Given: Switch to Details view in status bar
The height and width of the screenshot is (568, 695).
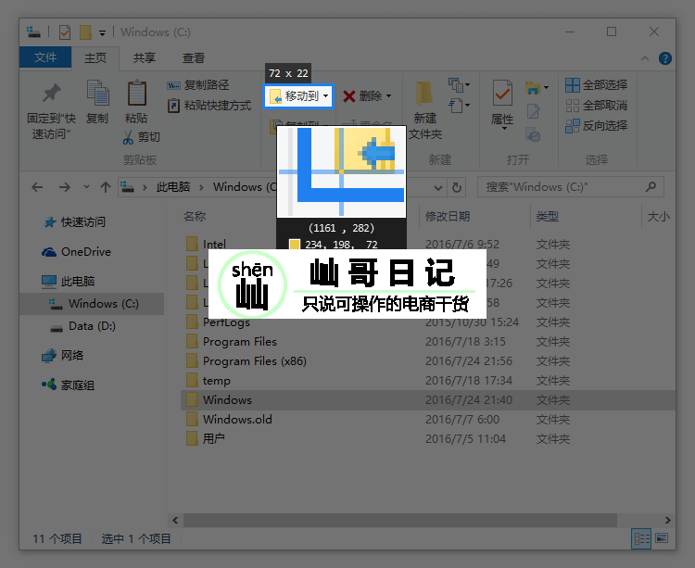Looking at the screenshot, I should point(641,538).
